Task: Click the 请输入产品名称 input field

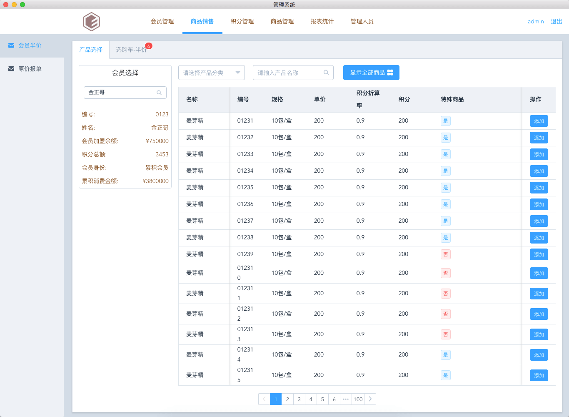Action: [289, 73]
